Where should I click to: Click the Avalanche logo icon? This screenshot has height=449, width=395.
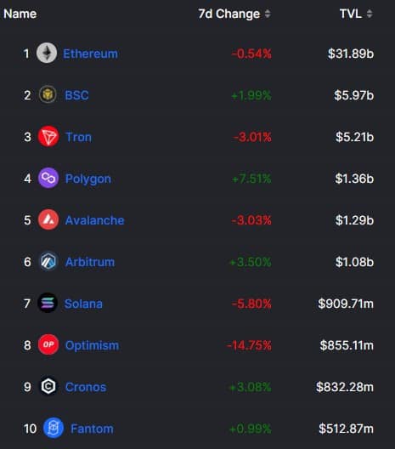(x=48, y=219)
